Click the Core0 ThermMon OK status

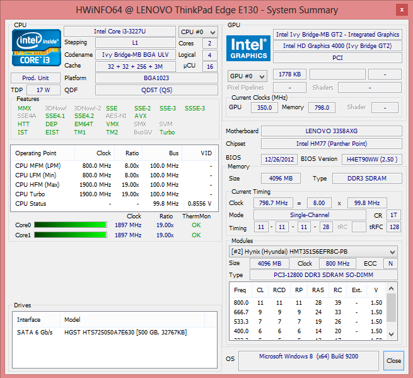tap(196, 225)
